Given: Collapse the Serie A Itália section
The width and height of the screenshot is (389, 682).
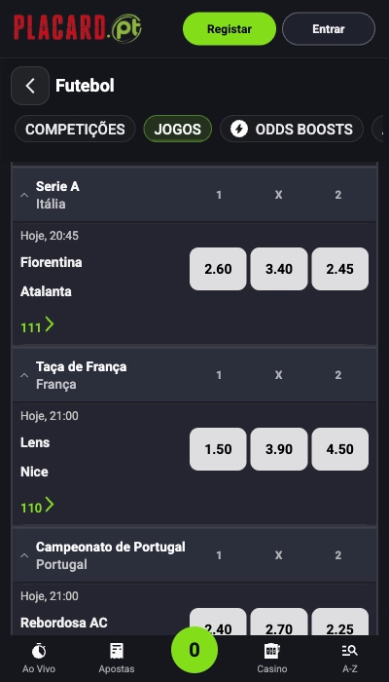Looking at the screenshot, I should tap(24, 195).
